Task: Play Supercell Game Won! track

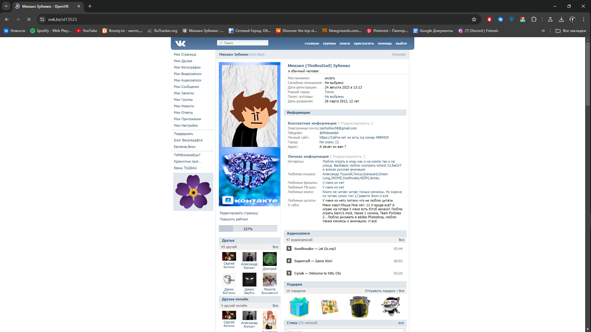Action: pyautogui.click(x=289, y=261)
